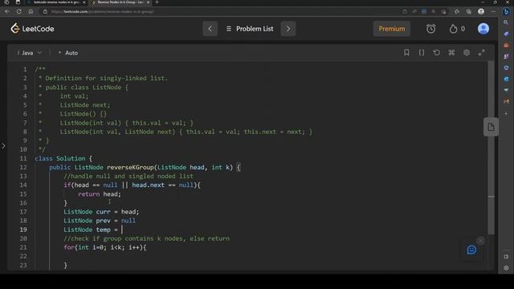Toggle editor fullscreen mode
514x289 pixels.
click(x=482, y=52)
